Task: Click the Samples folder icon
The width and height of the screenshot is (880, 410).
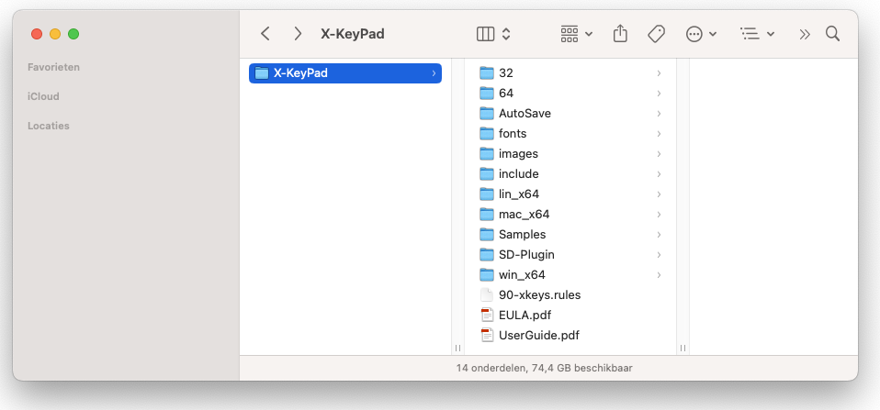Action: 487,235
